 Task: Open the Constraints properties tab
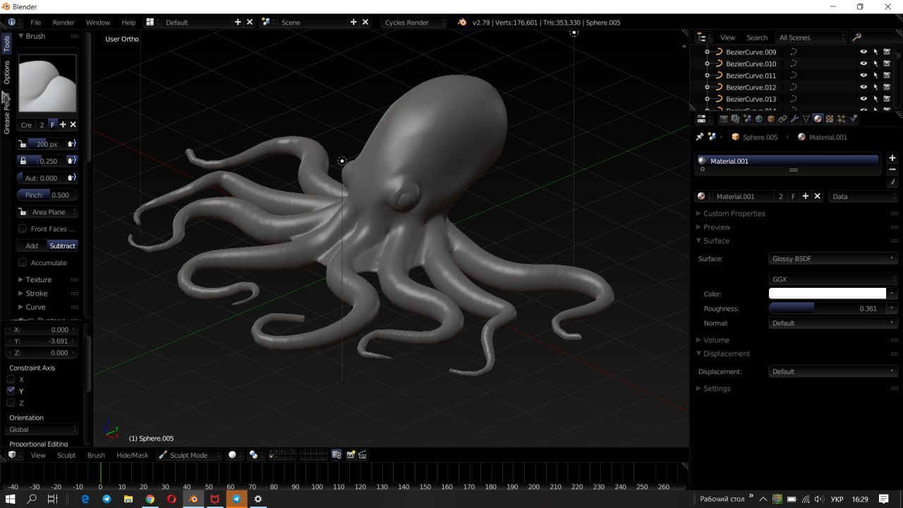coord(782,119)
